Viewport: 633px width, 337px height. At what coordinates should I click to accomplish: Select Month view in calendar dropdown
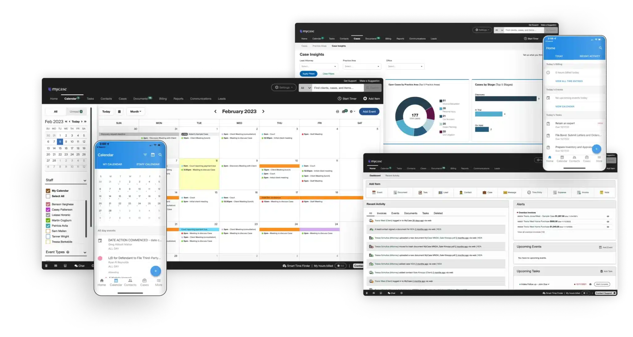134,111
